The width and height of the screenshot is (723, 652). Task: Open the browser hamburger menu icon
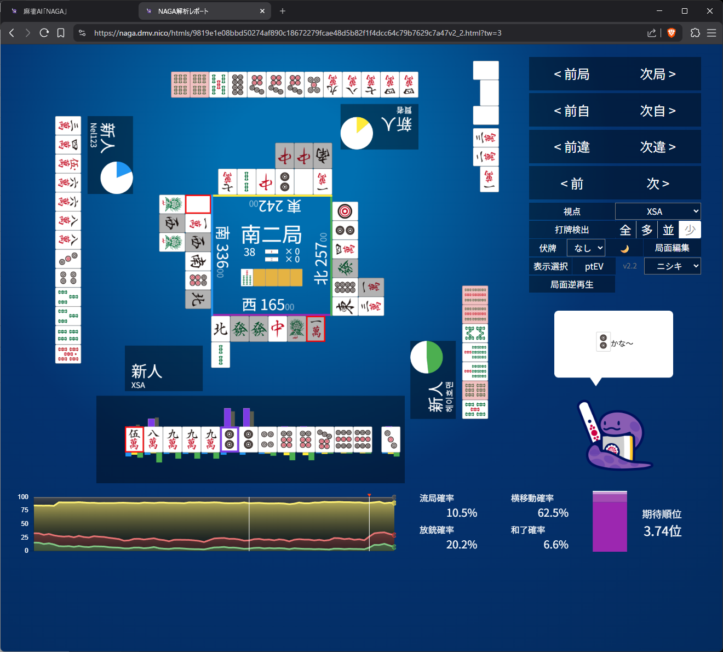(x=711, y=33)
